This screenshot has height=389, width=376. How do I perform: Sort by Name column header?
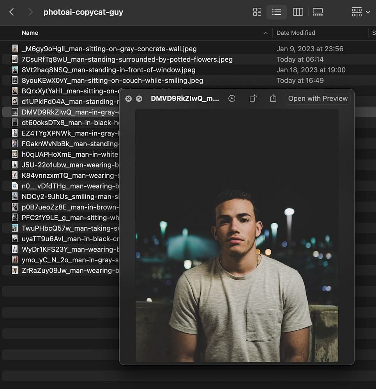click(30, 33)
